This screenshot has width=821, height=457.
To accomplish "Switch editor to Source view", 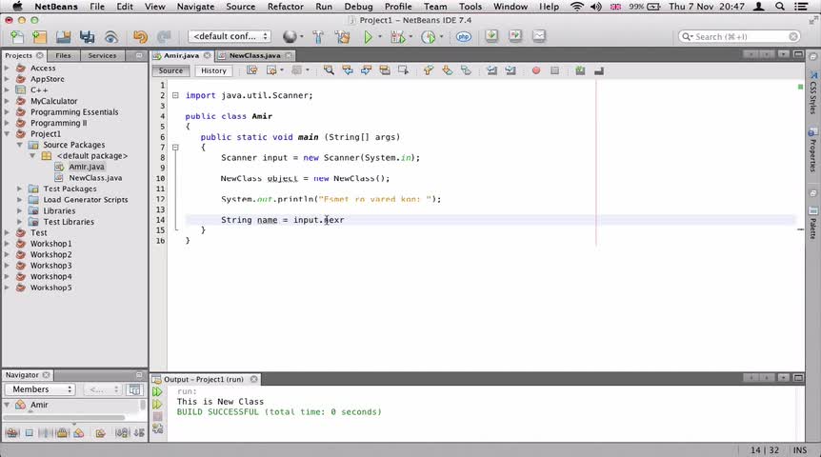I will pyautogui.click(x=170, y=70).
